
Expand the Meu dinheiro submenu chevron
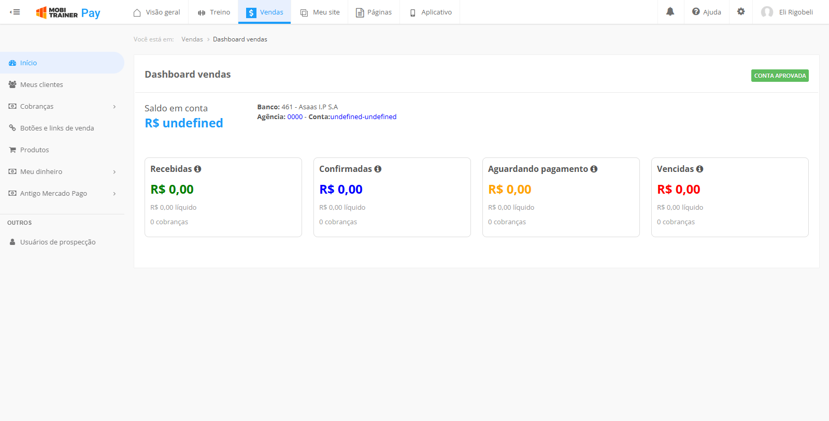(x=115, y=172)
